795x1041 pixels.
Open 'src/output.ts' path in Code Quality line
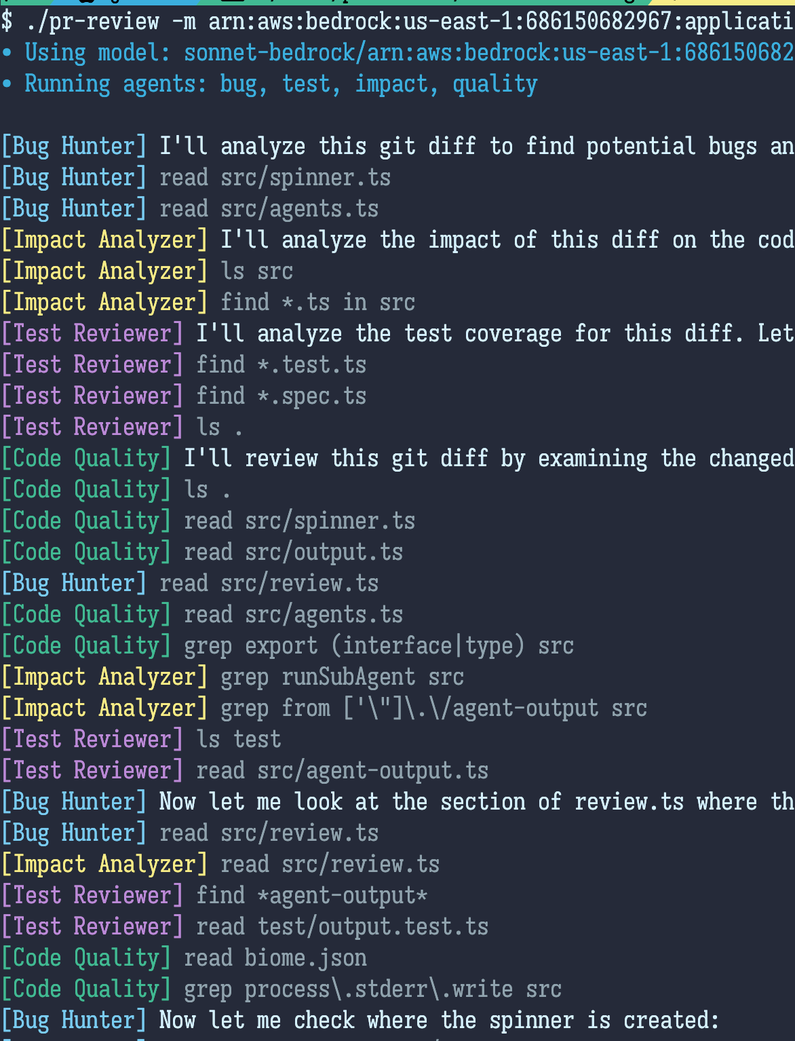click(x=324, y=552)
